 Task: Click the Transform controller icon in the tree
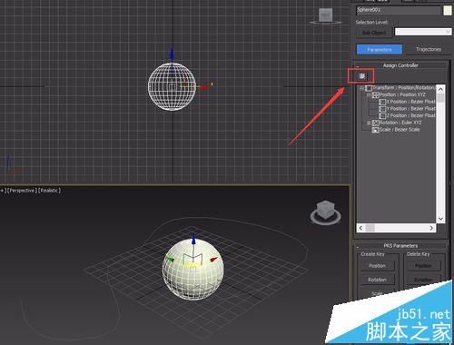pos(369,88)
